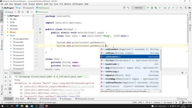The image size is (192, 108).
Task: Choose isPresent() from the completion list
Action: pyautogui.click(x=130, y=57)
